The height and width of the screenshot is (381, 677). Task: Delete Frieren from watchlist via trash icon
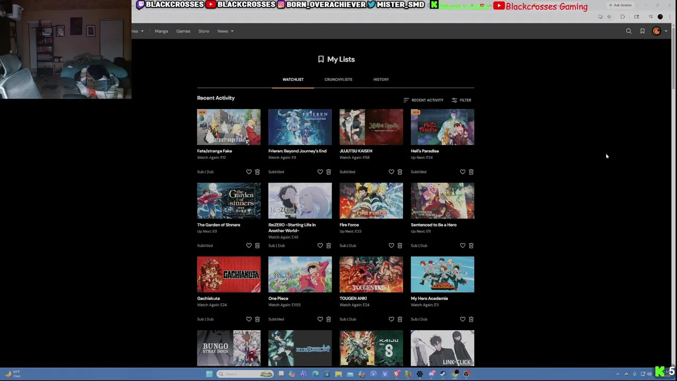(x=328, y=172)
